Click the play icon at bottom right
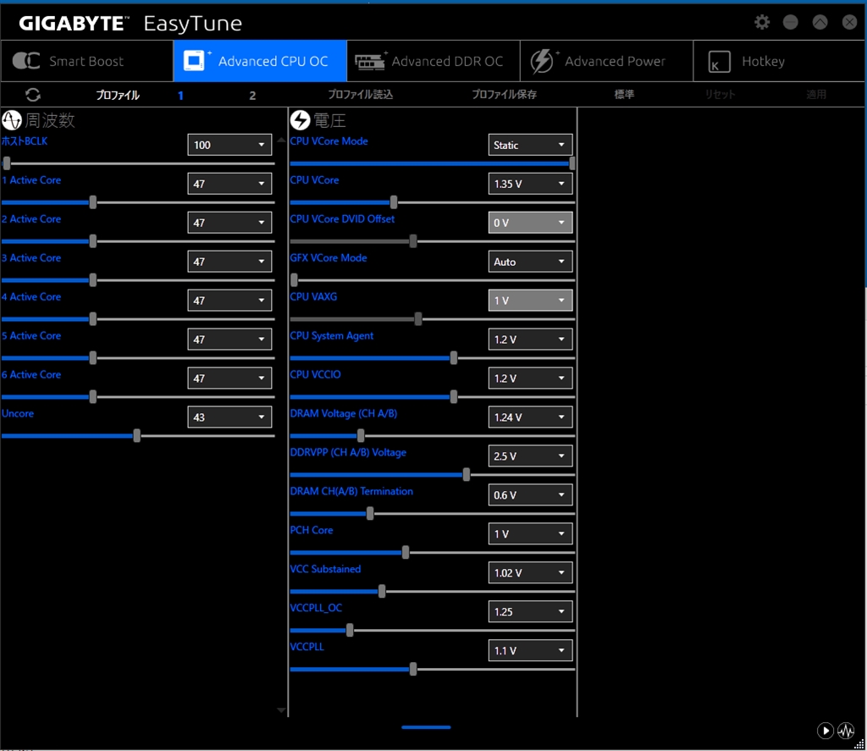This screenshot has height=751, width=867. click(x=825, y=731)
